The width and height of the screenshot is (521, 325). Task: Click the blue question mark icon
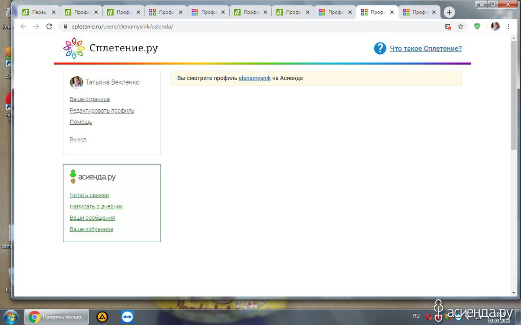(380, 48)
